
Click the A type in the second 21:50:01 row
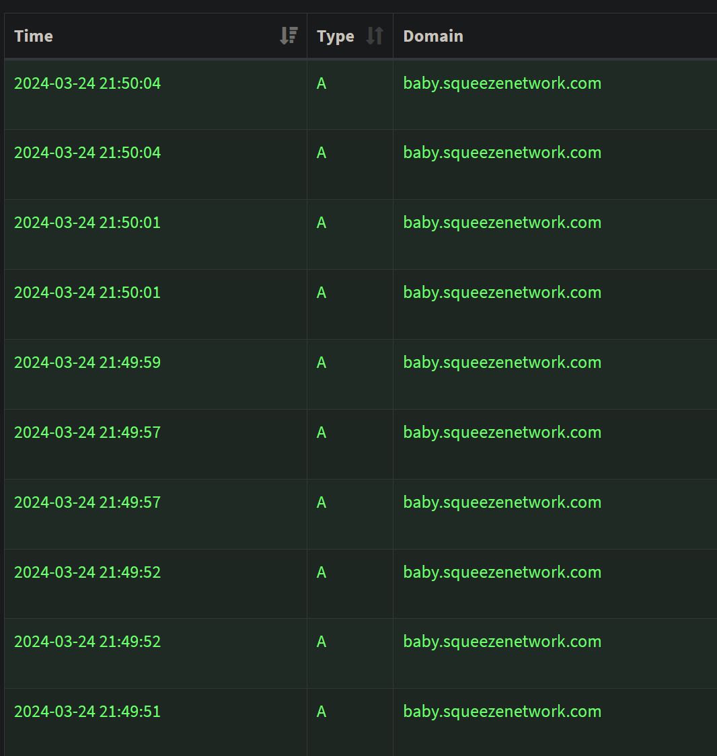click(x=322, y=293)
